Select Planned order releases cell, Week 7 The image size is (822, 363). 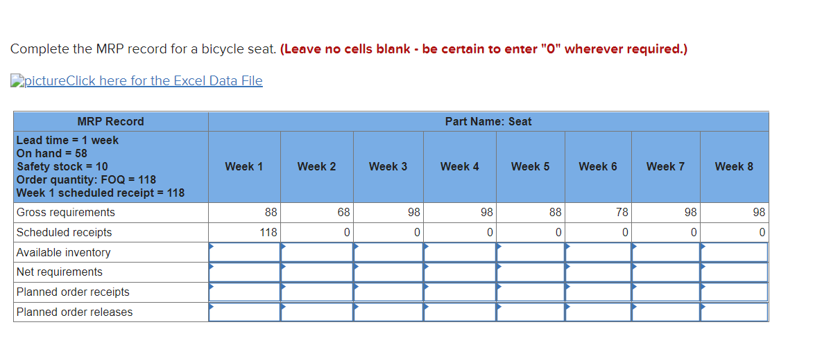pos(666,312)
